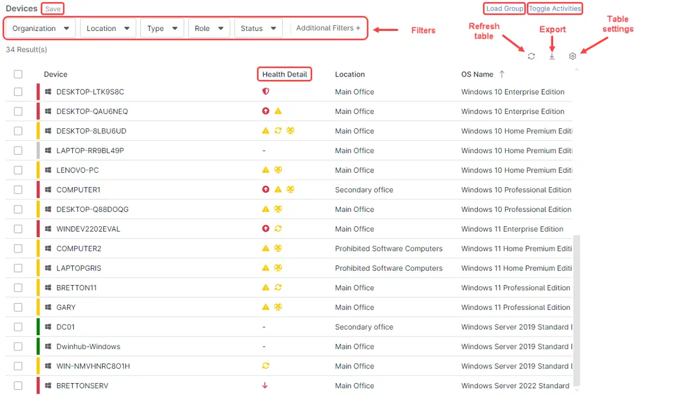
Task: Expand the Location filter dropdown
Action: [108, 28]
